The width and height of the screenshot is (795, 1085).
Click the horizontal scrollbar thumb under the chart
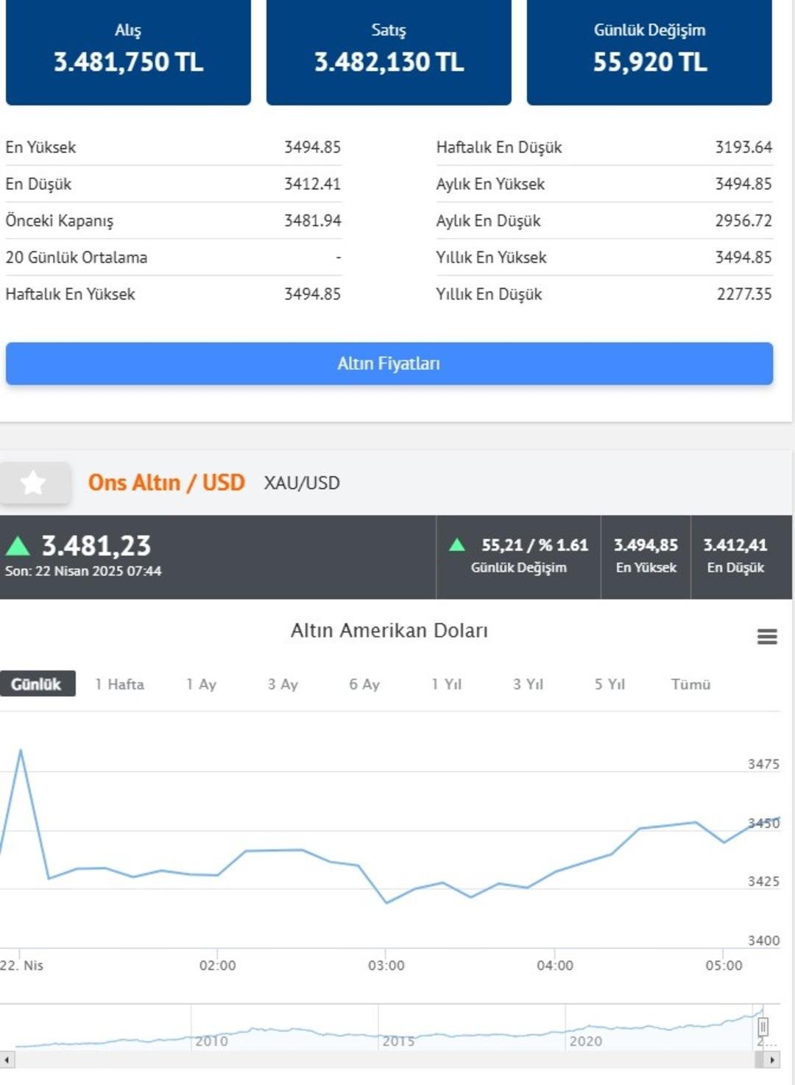coord(760,1060)
